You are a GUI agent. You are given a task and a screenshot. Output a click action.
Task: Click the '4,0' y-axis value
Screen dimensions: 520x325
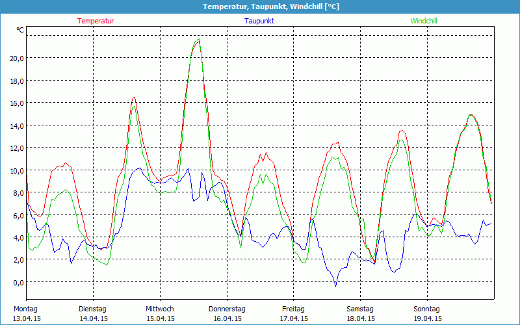coord(19,237)
